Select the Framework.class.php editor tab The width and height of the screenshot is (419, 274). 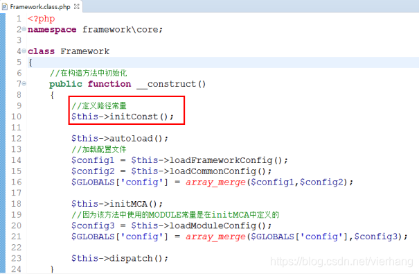[41, 6]
